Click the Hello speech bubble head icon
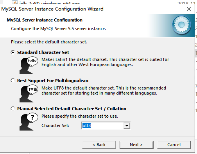This screenshot has width=197, height=154. [29, 65]
